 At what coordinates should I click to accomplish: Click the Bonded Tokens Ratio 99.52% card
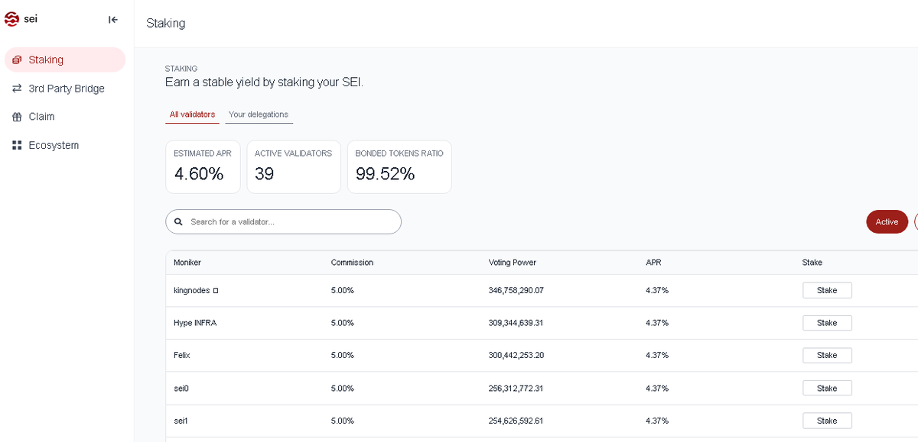click(399, 166)
